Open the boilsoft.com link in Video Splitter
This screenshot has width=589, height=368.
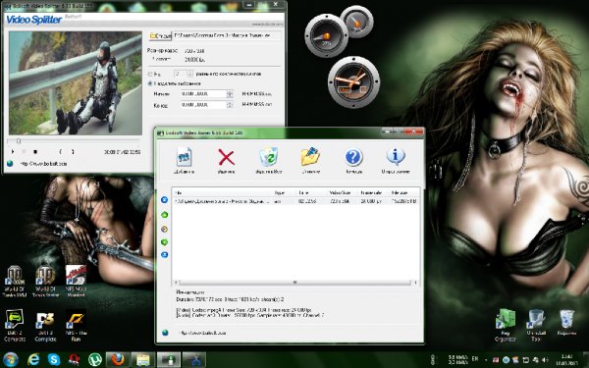(x=43, y=164)
